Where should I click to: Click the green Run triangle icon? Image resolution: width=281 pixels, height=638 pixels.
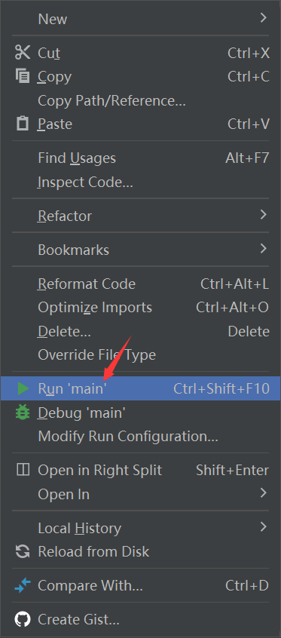pyautogui.click(x=23, y=388)
